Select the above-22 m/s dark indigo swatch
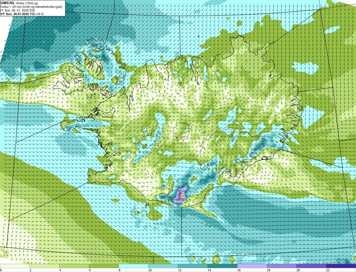 pos(341,266)
